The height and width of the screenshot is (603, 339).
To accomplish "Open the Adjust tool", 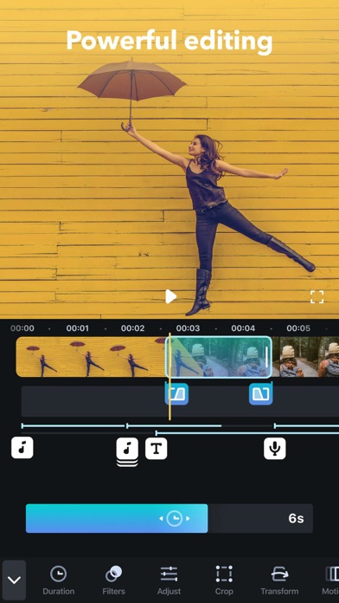I will pyautogui.click(x=169, y=580).
